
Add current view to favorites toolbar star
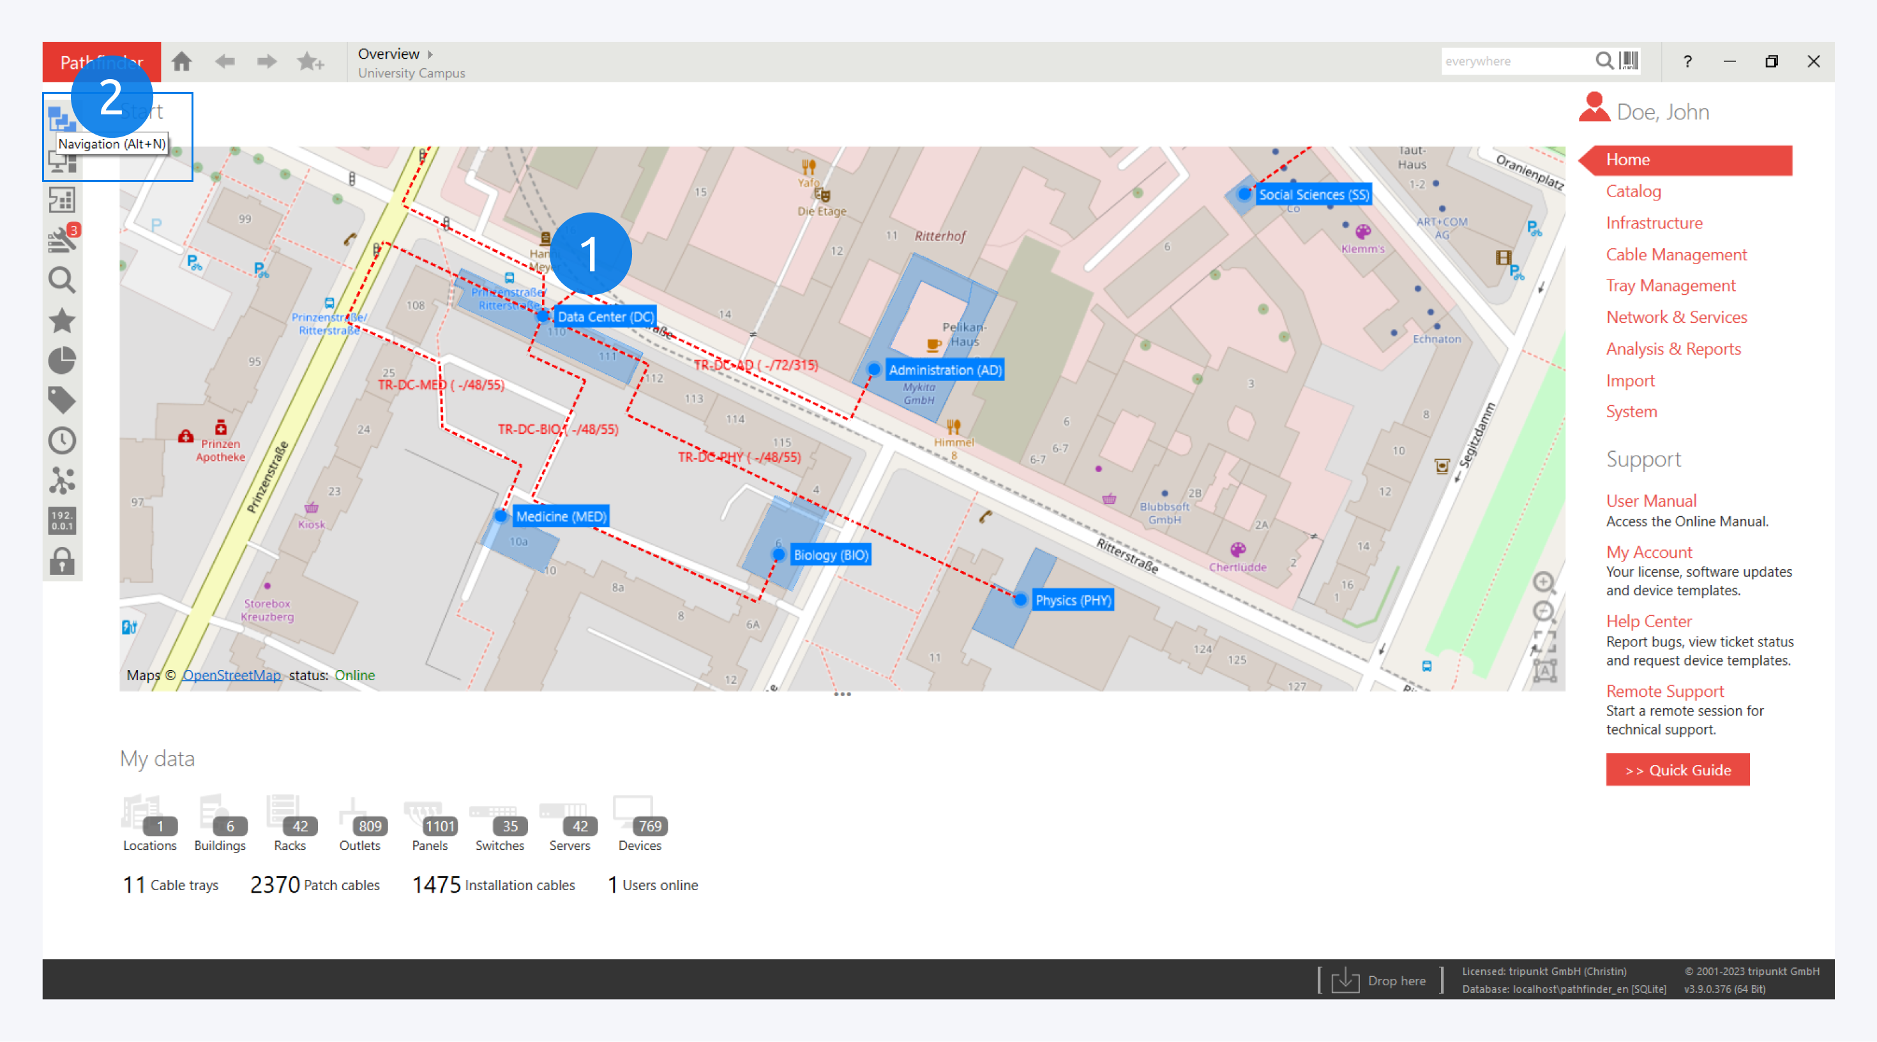(x=310, y=62)
